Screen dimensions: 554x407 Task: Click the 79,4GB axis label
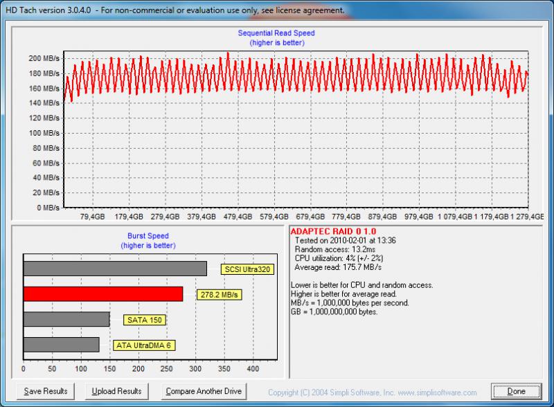(x=93, y=217)
